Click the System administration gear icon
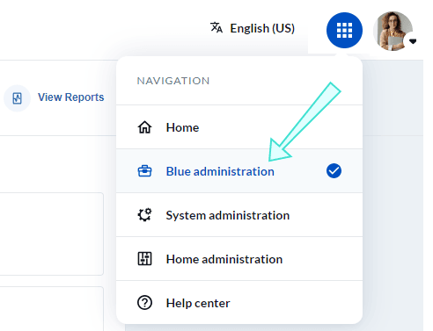Viewport: 433px width, 331px height. pyautogui.click(x=144, y=215)
